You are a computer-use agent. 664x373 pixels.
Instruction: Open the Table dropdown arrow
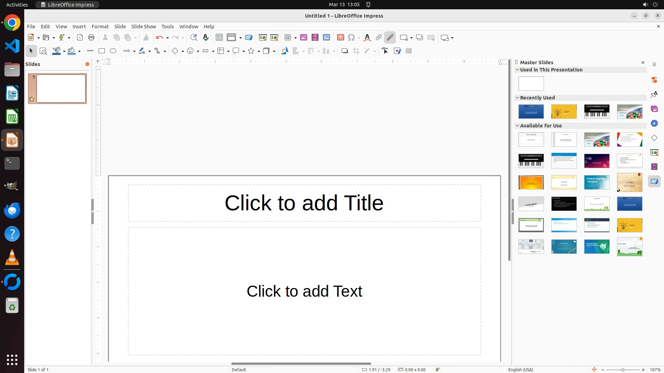[x=296, y=38]
